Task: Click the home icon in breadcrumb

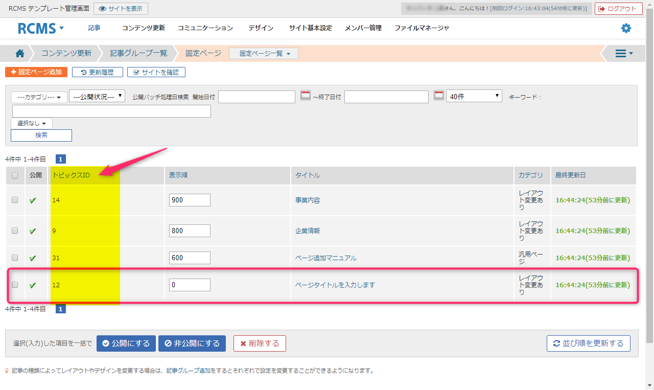Action: (20, 53)
